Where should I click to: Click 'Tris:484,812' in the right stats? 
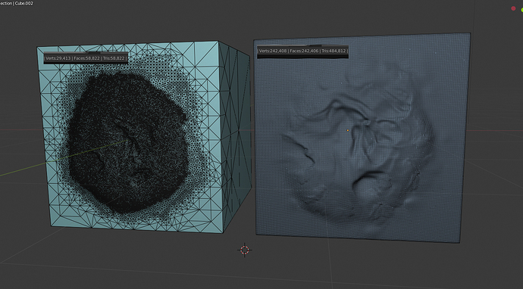click(334, 51)
